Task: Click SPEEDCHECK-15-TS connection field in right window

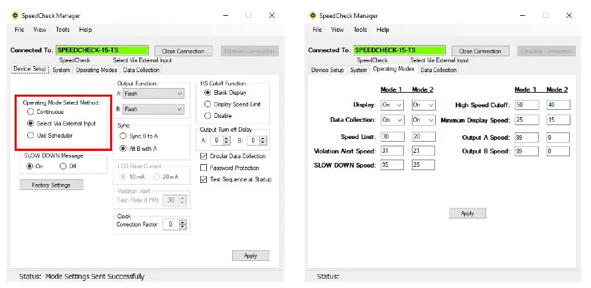Action: 399,50
